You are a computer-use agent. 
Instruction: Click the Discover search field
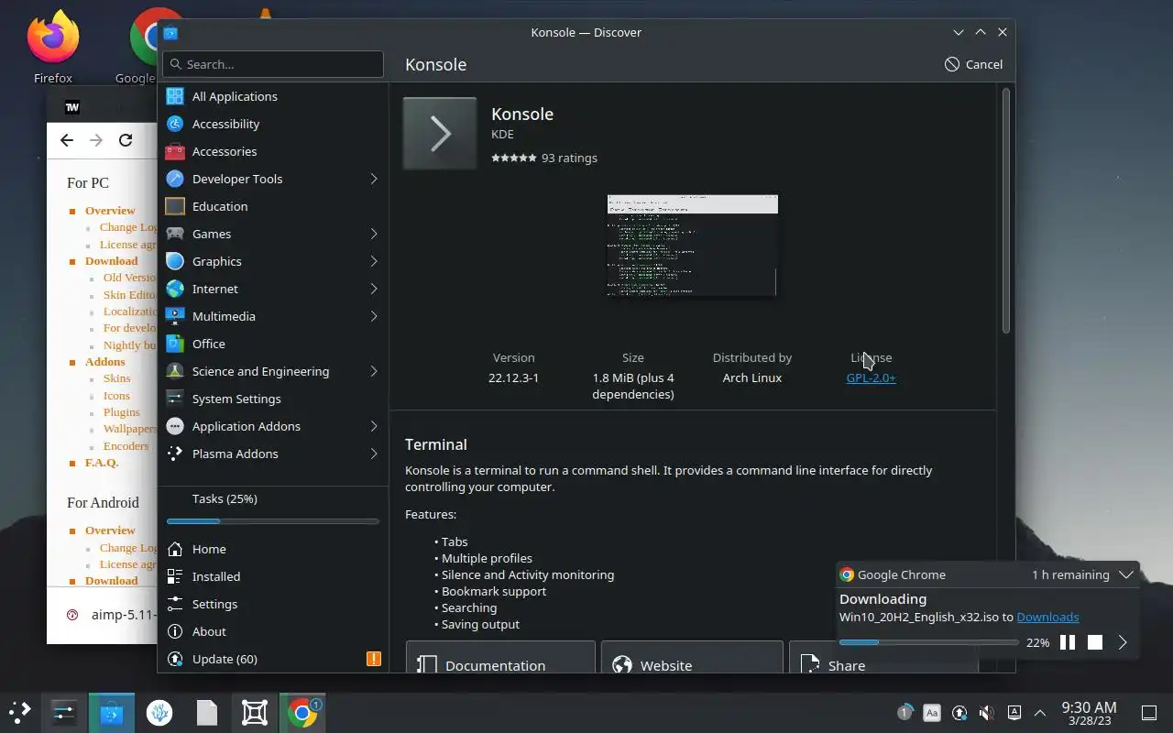coord(273,64)
